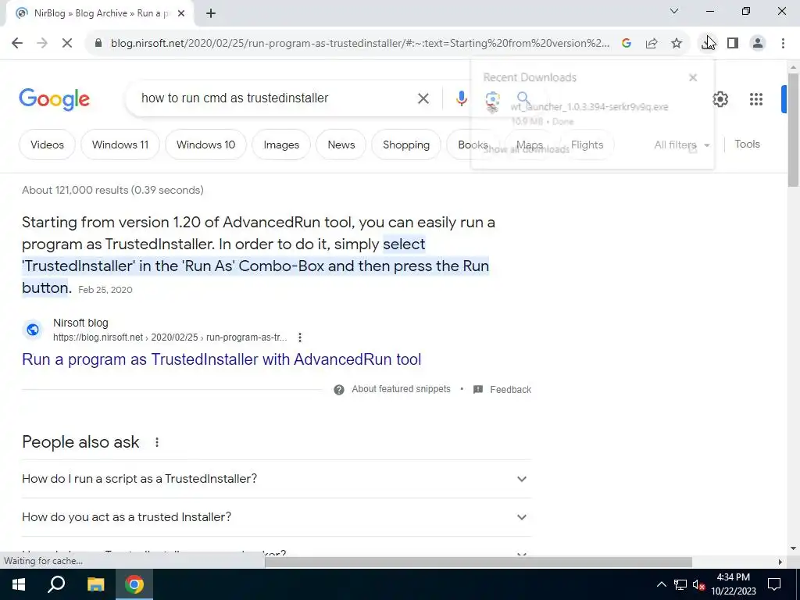Bookmark this page with the star icon
This screenshot has height=600, width=800.
(x=677, y=43)
